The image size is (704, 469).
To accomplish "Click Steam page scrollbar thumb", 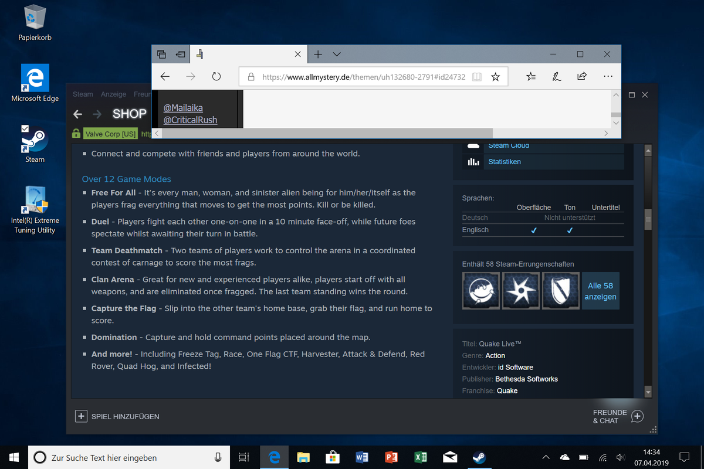I will (x=648, y=219).
